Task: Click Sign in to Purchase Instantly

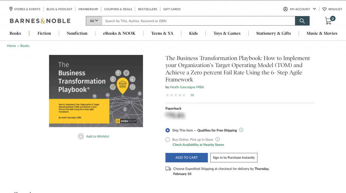Action: pyautogui.click(x=233, y=158)
